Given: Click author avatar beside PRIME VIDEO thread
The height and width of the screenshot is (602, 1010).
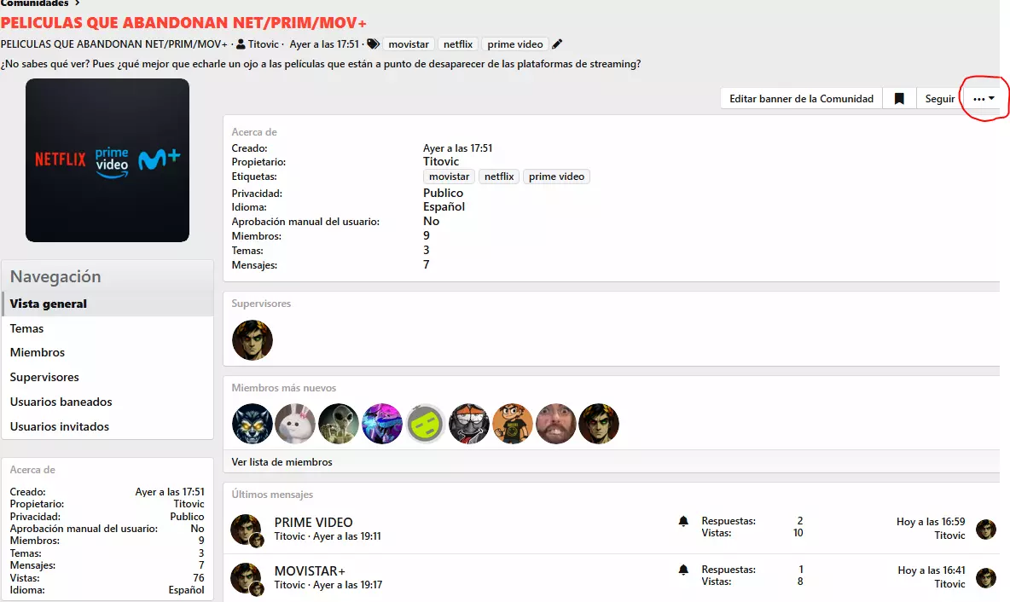Looking at the screenshot, I should 247,530.
